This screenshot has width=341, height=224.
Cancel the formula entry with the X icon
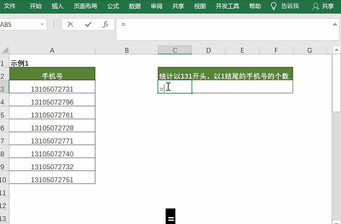(70, 24)
